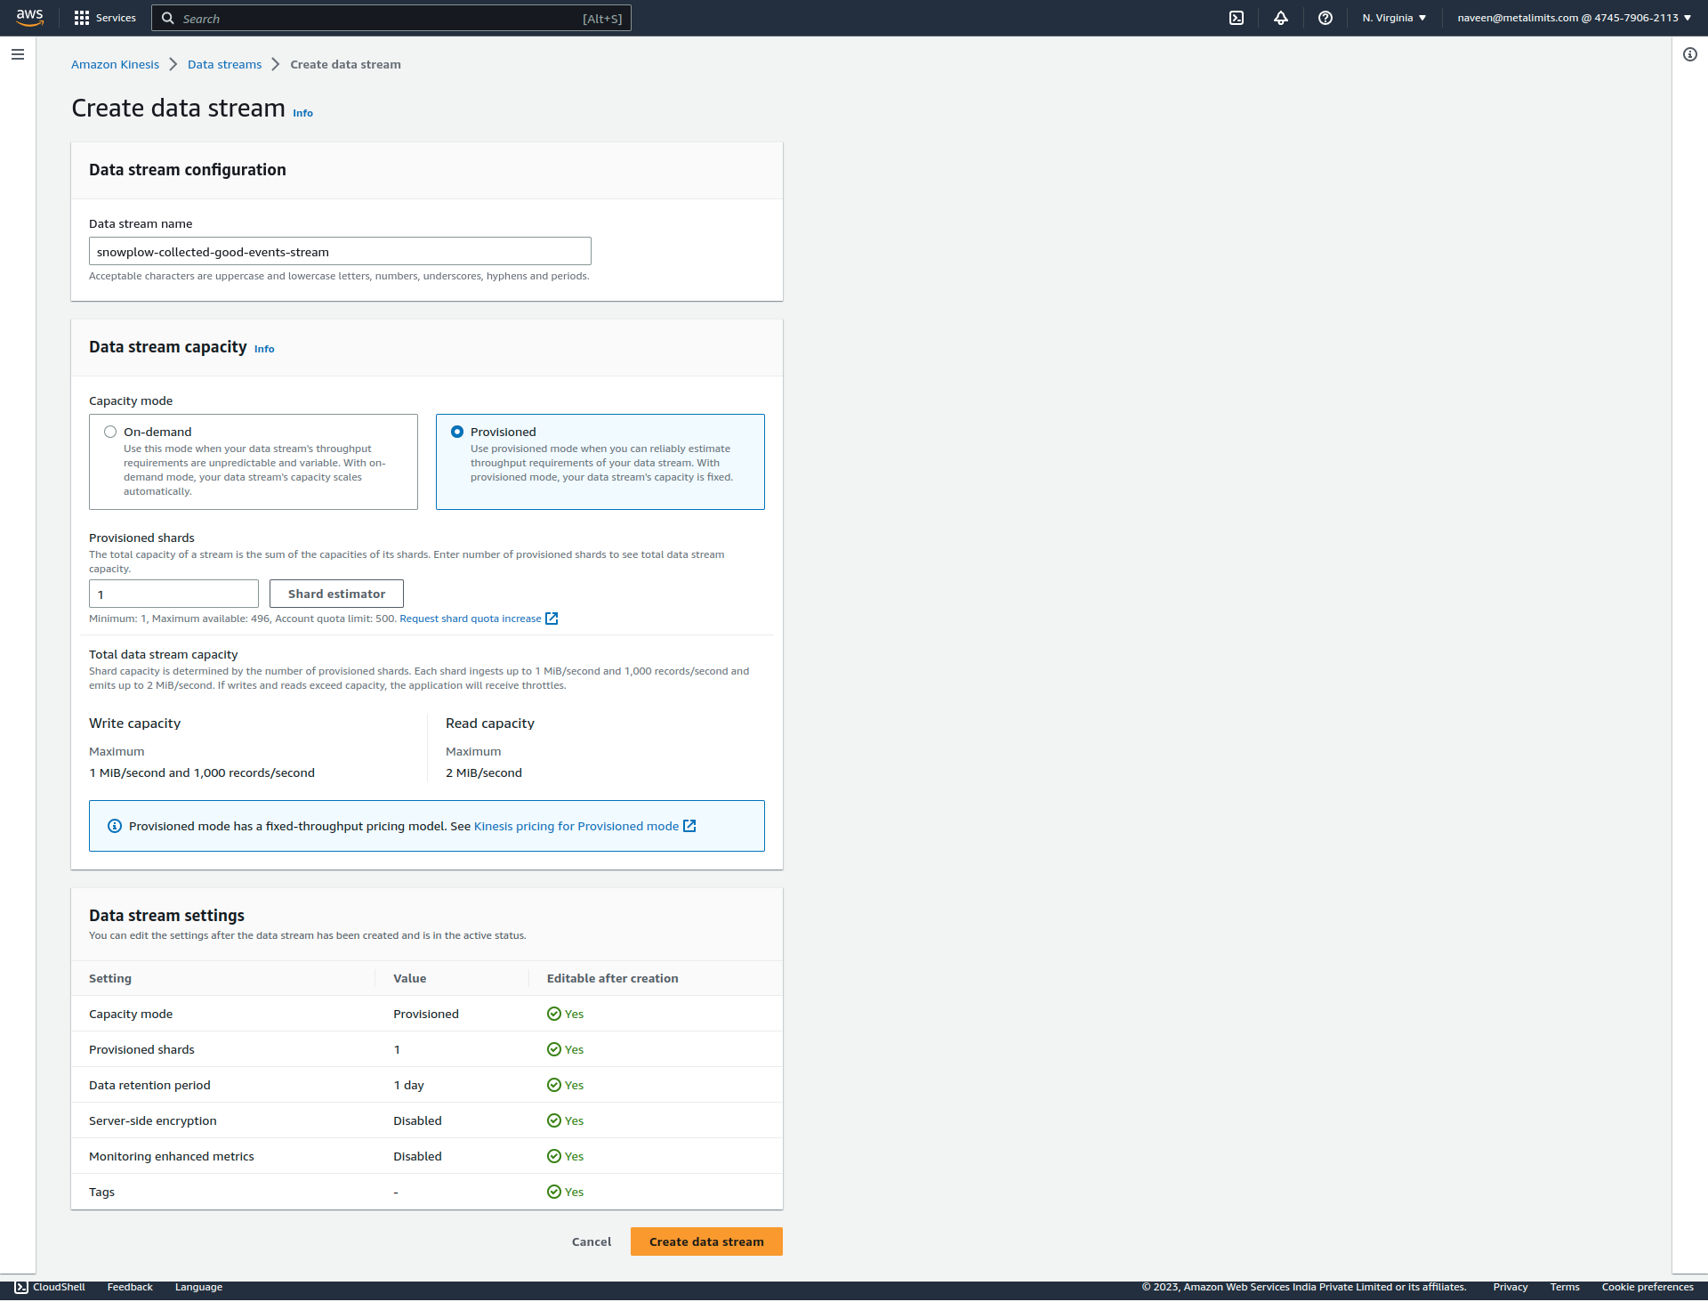
Task: Click the AWS search box
Action: [391, 18]
